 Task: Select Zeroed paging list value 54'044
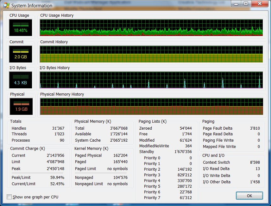(x=186, y=128)
